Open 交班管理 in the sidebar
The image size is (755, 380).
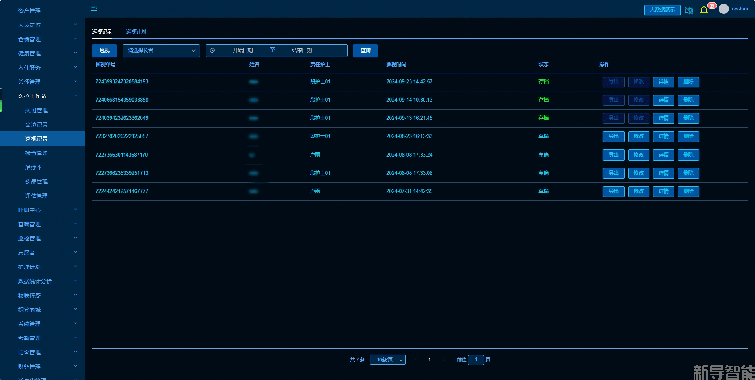point(36,110)
